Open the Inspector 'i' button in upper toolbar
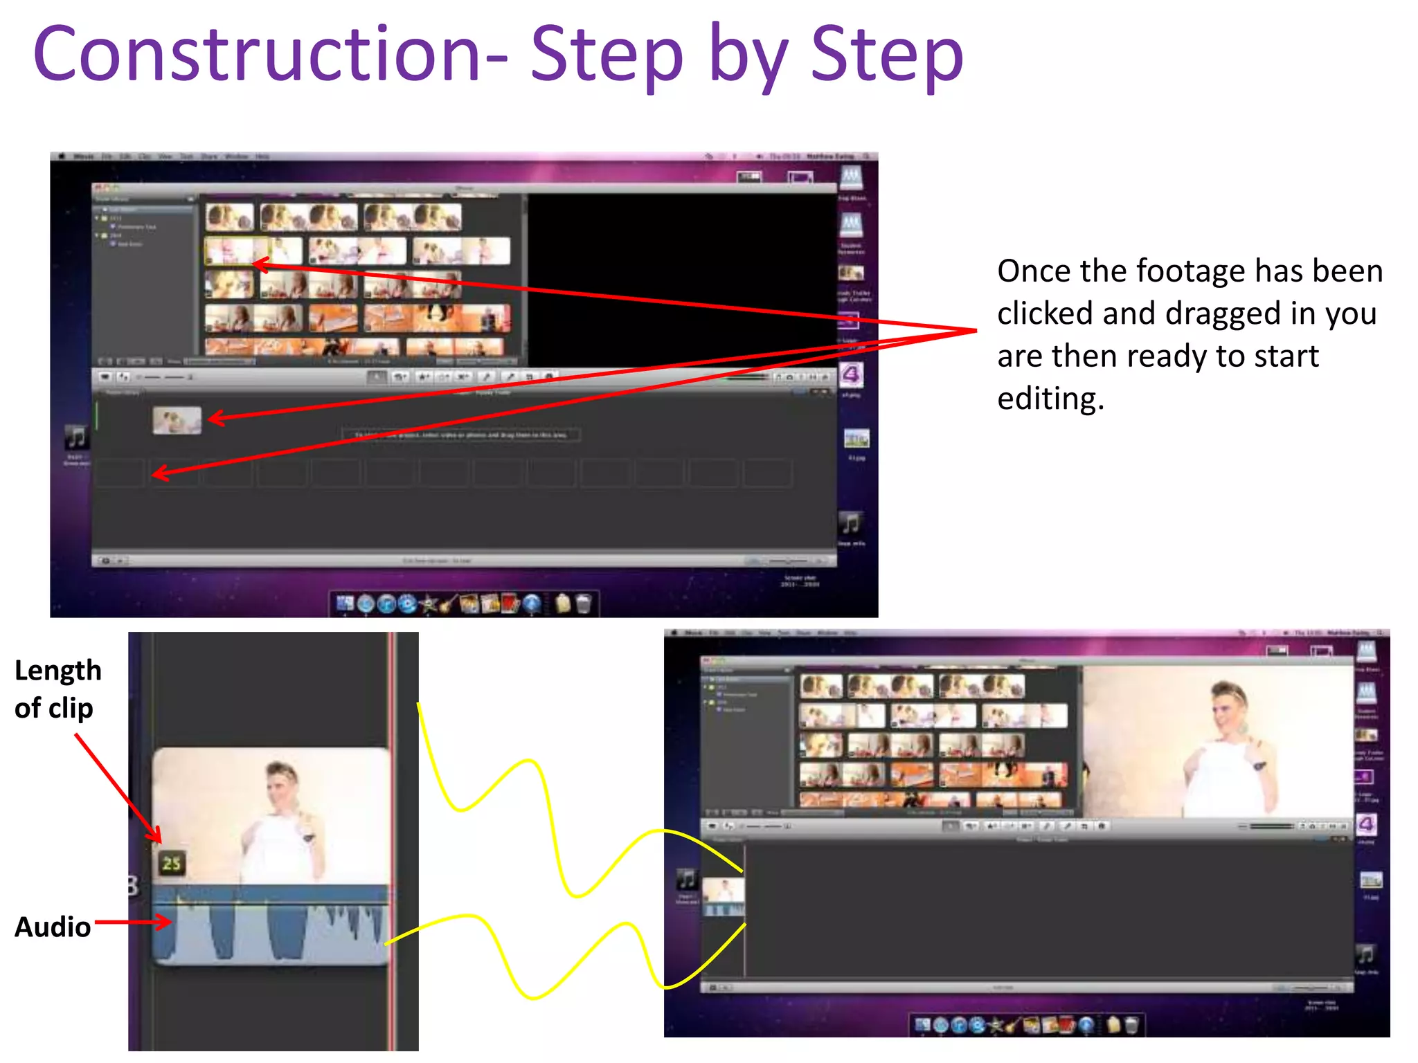Viewport: 1418px width, 1063px height. (x=549, y=377)
